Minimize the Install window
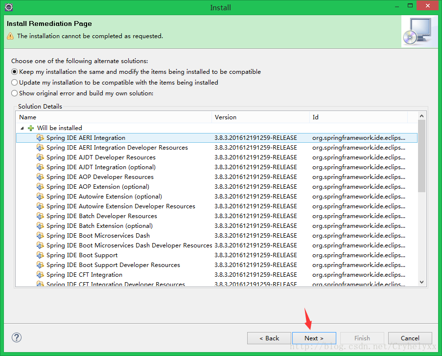 (x=397, y=6)
